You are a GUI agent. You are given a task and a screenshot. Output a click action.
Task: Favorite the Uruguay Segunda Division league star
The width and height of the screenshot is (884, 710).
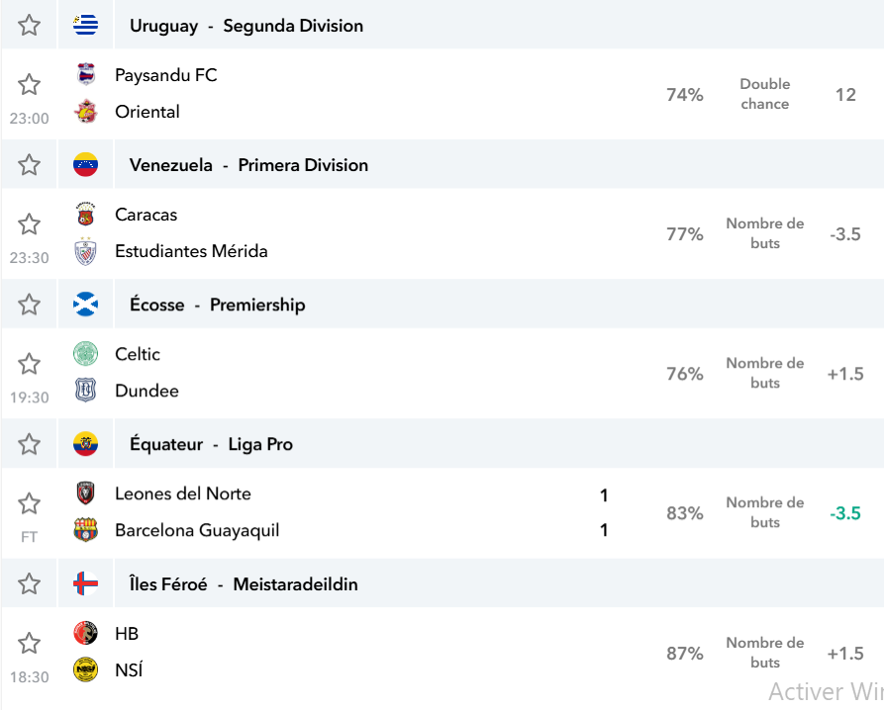point(29,26)
